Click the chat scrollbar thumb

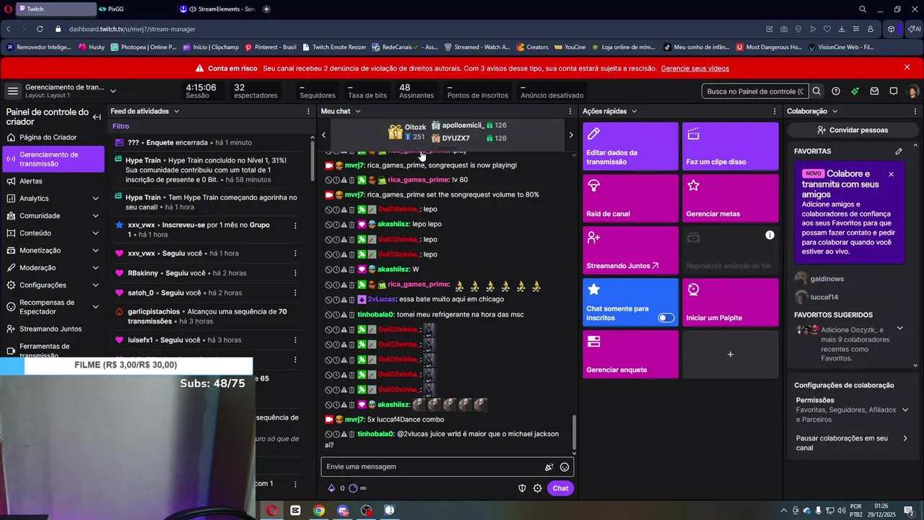pyautogui.click(x=575, y=432)
